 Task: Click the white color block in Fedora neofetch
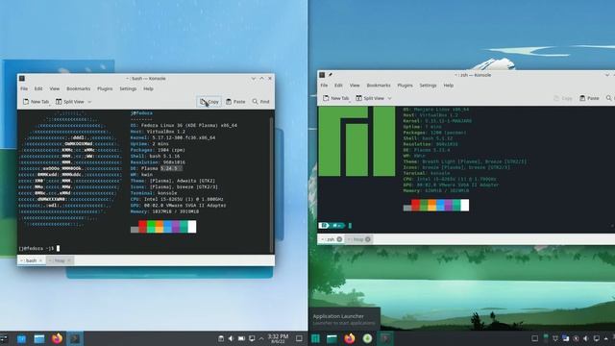(x=192, y=227)
